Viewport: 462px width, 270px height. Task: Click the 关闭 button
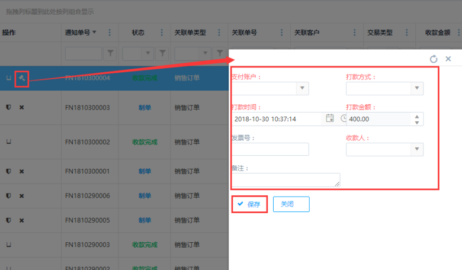pyautogui.click(x=291, y=204)
